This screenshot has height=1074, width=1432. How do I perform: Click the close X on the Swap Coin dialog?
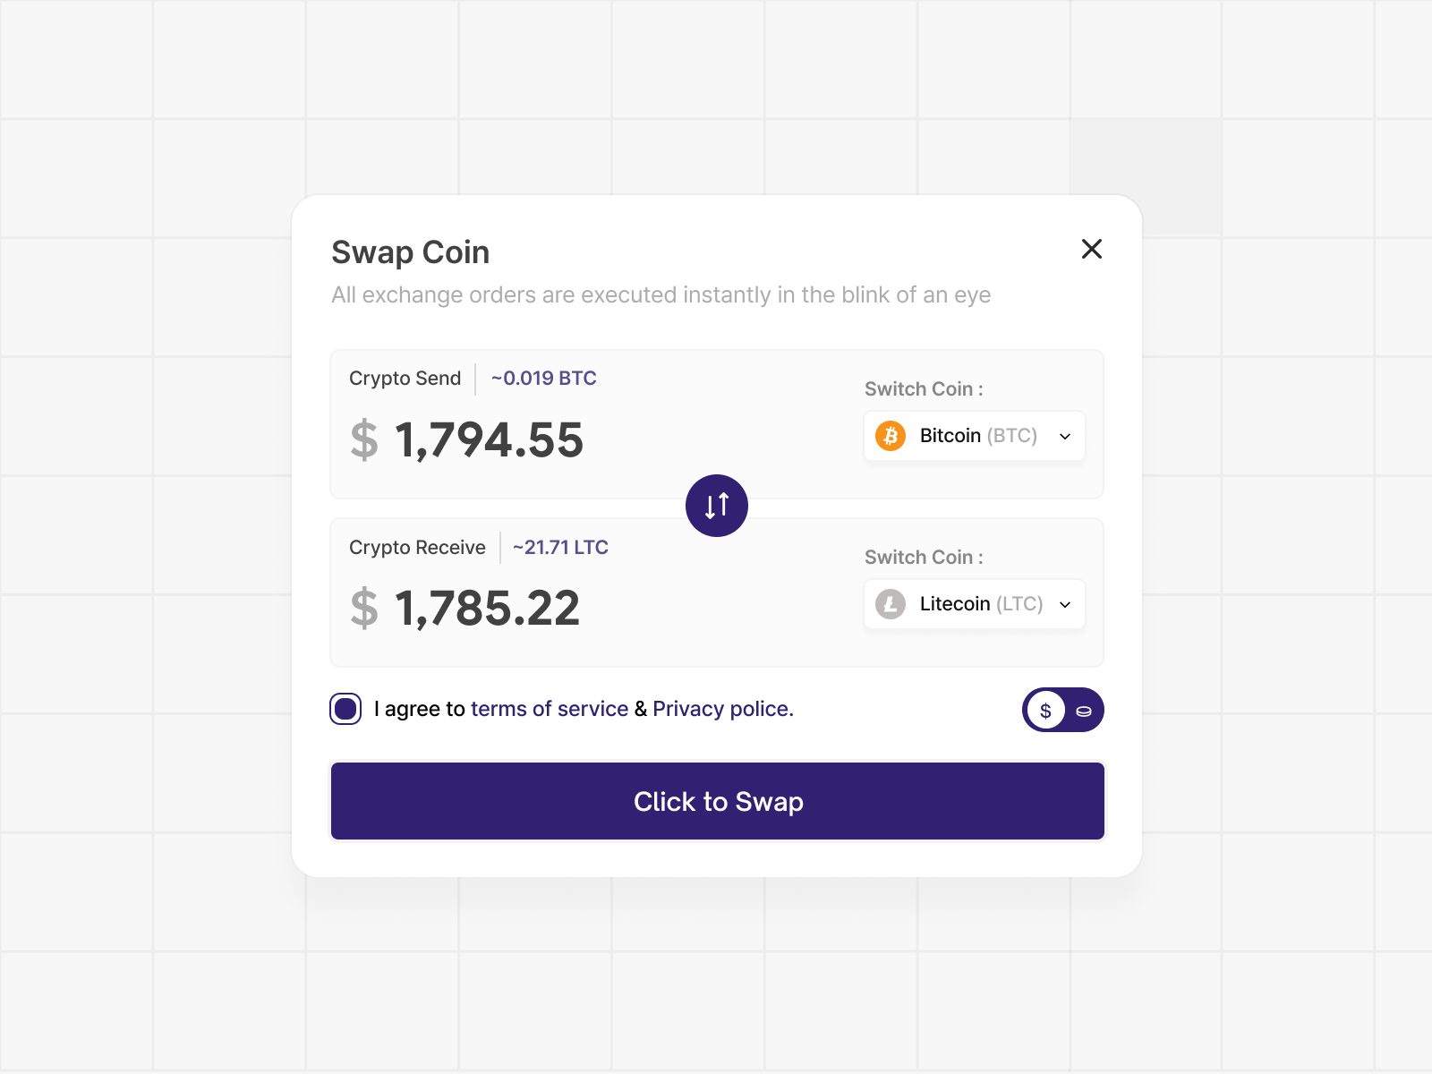click(1091, 250)
